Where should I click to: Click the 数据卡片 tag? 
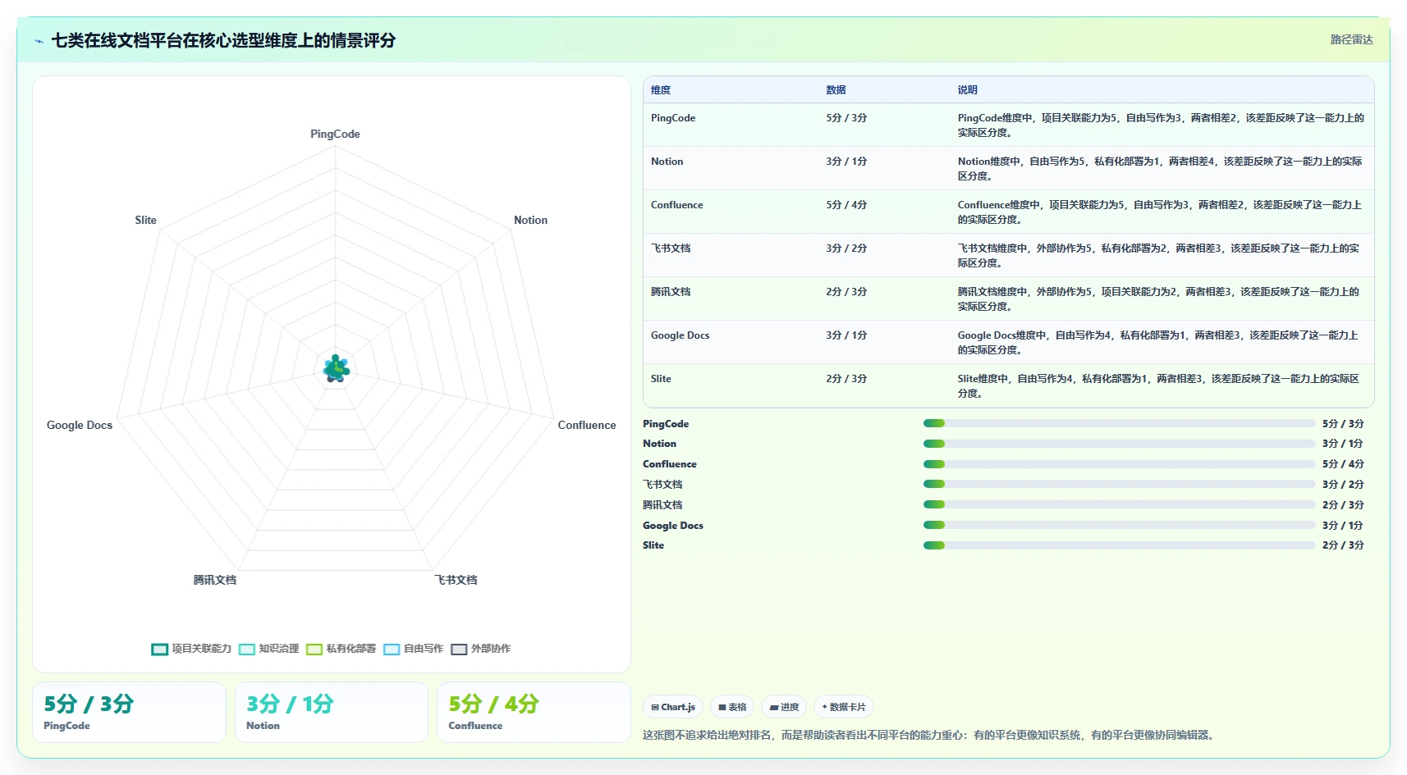coord(844,707)
